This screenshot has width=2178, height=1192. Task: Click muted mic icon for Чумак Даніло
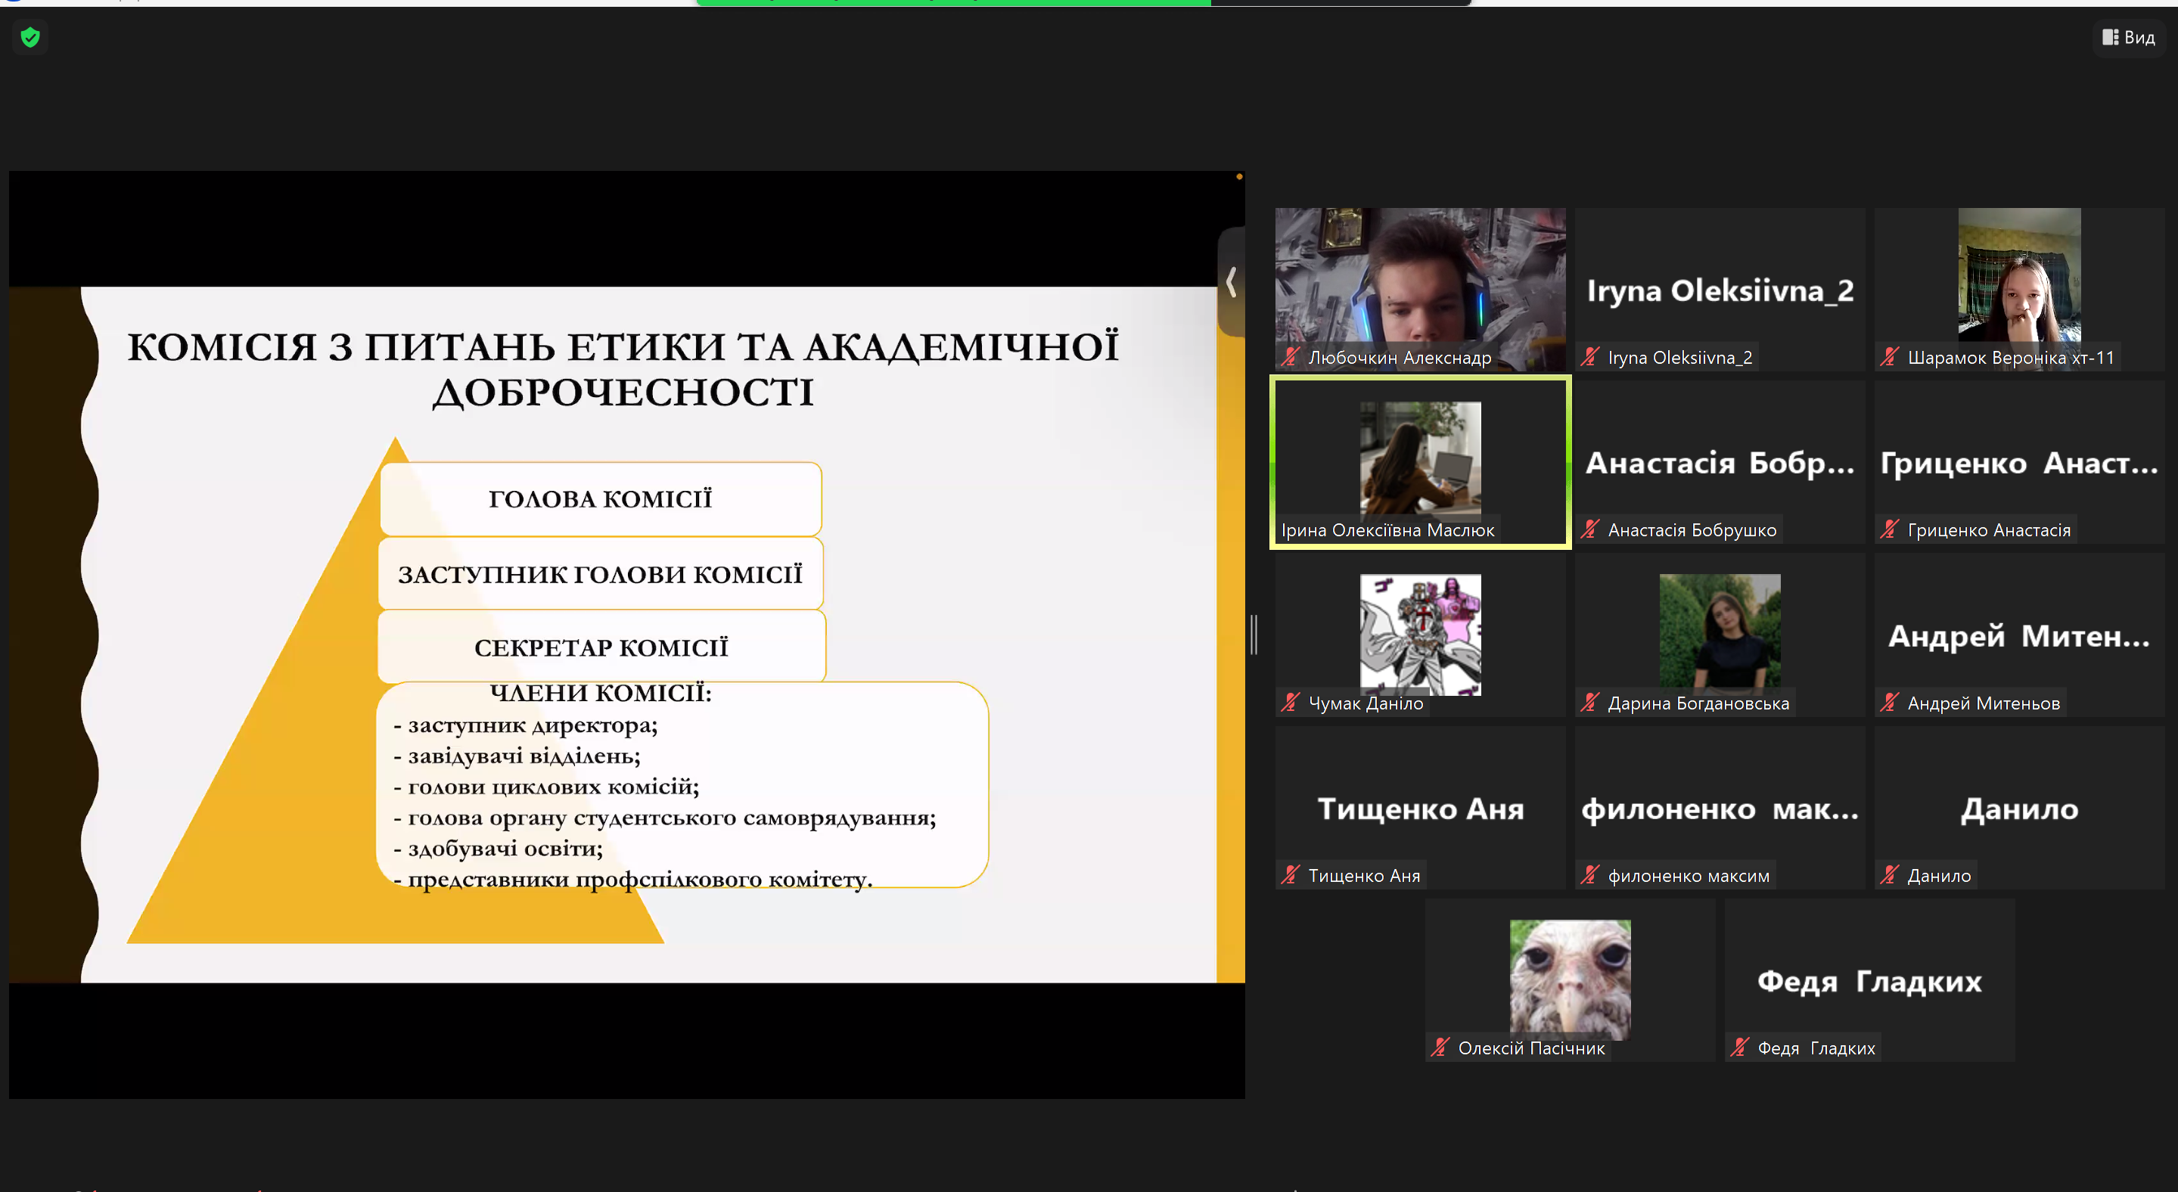1290,703
